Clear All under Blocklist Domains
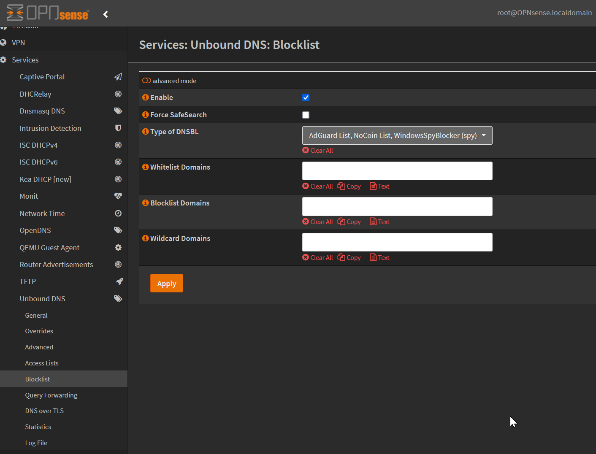 (x=317, y=222)
